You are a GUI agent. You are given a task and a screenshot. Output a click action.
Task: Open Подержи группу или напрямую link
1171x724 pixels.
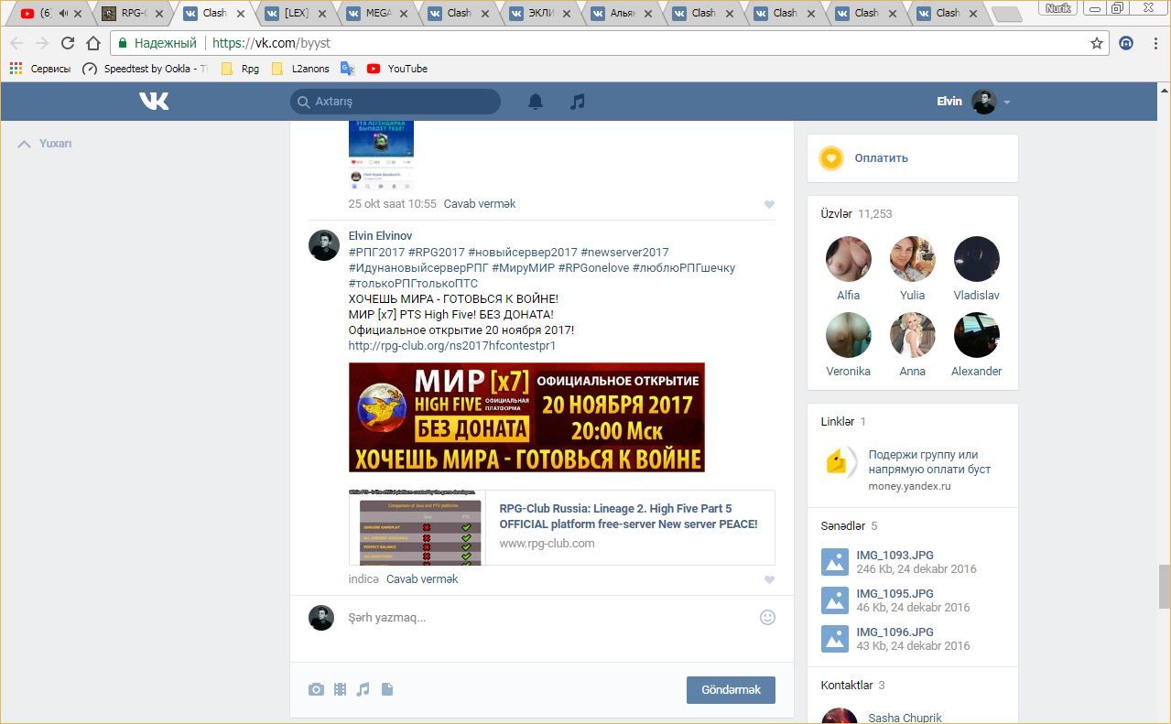929,462
